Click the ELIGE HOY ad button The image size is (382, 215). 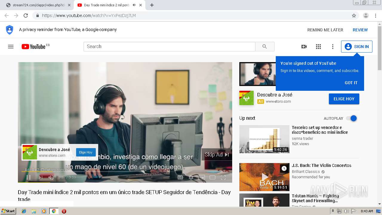(x=344, y=99)
